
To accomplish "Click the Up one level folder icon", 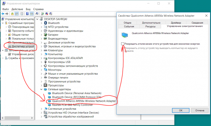I will pos(12,14).
